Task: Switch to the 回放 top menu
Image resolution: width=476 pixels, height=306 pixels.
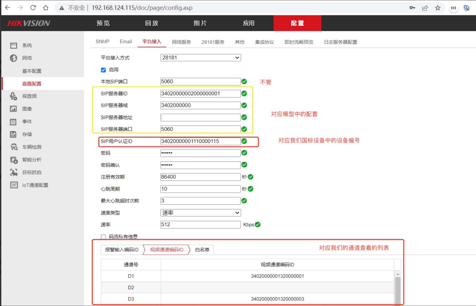Action: click(x=152, y=23)
